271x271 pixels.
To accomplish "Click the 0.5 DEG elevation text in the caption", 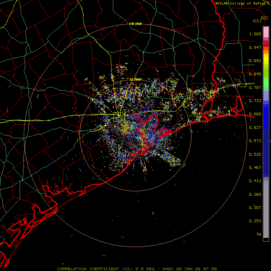I will tap(145, 269).
